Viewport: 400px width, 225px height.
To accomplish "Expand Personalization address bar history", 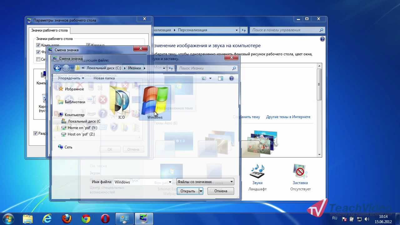I will point(237,30).
